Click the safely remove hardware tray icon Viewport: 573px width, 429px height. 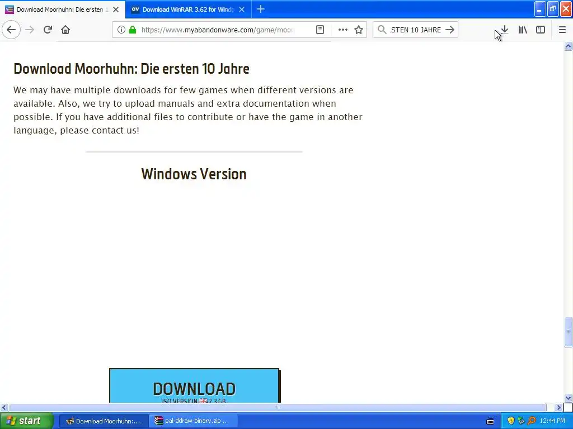click(x=522, y=421)
